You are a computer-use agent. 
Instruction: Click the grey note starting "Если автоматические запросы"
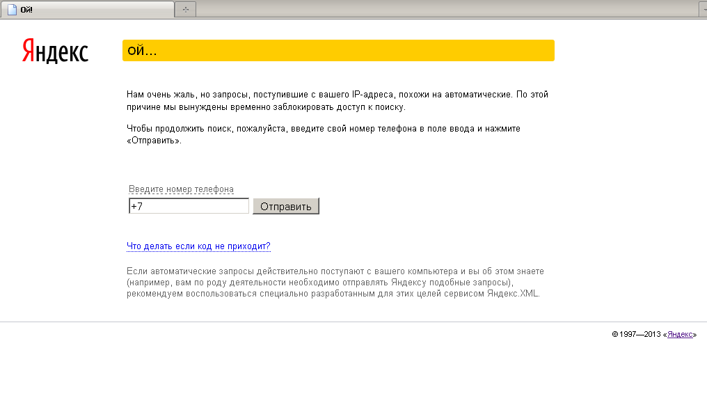tap(335, 282)
